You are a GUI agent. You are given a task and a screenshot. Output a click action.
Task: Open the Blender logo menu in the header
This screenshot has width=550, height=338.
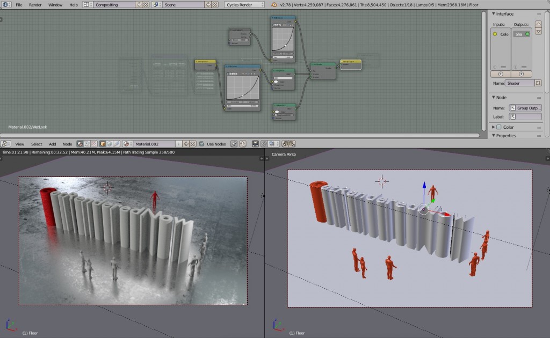(x=5, y=4)
